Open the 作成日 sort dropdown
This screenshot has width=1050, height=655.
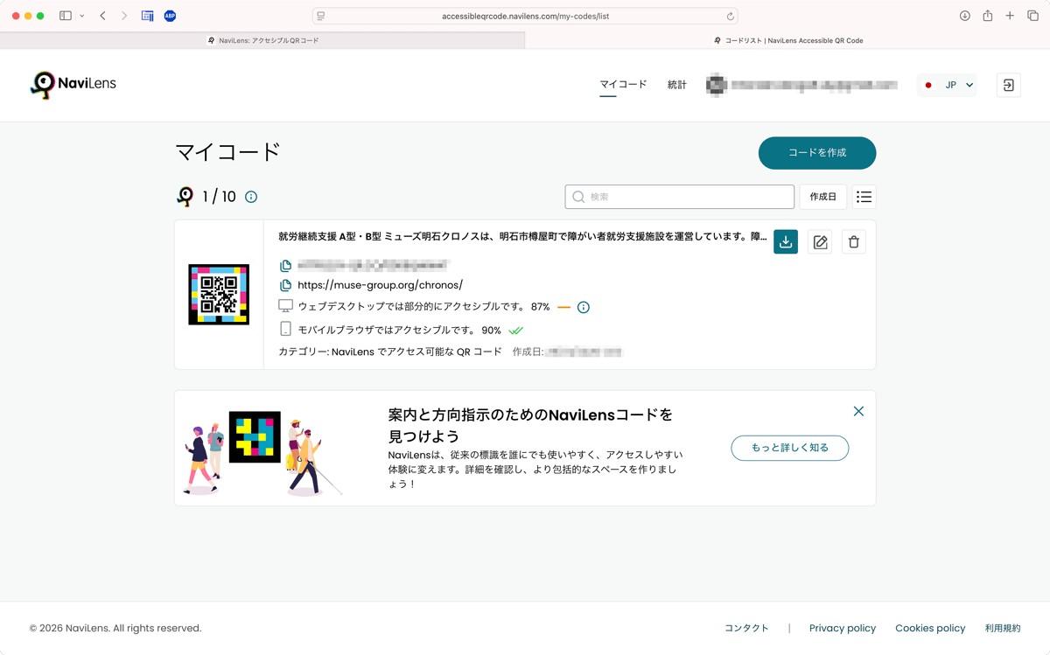[822, 197]
